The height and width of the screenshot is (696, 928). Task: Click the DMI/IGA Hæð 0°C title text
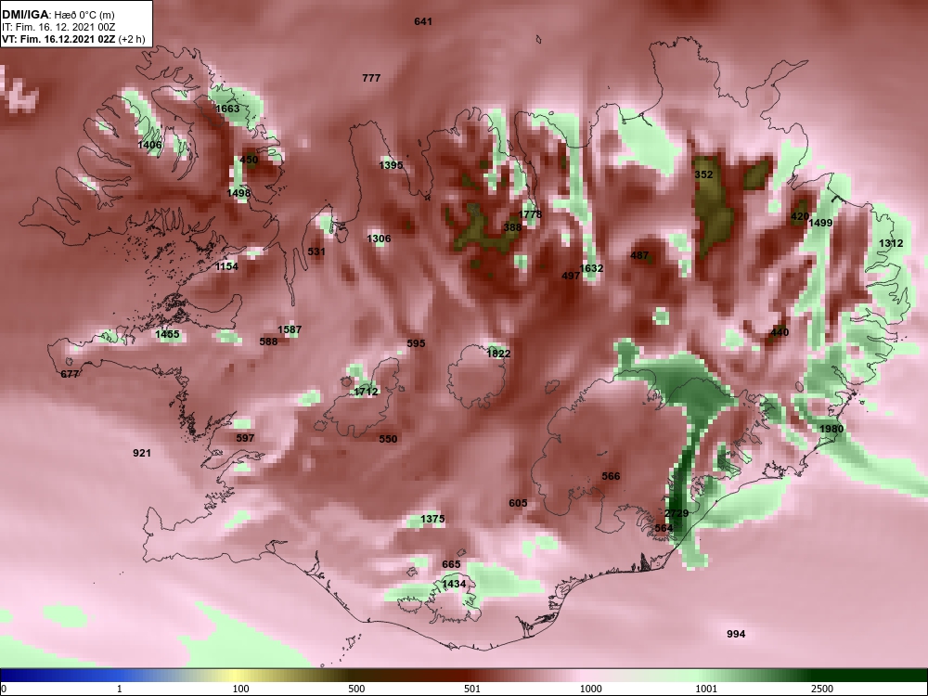coord(58,15)
